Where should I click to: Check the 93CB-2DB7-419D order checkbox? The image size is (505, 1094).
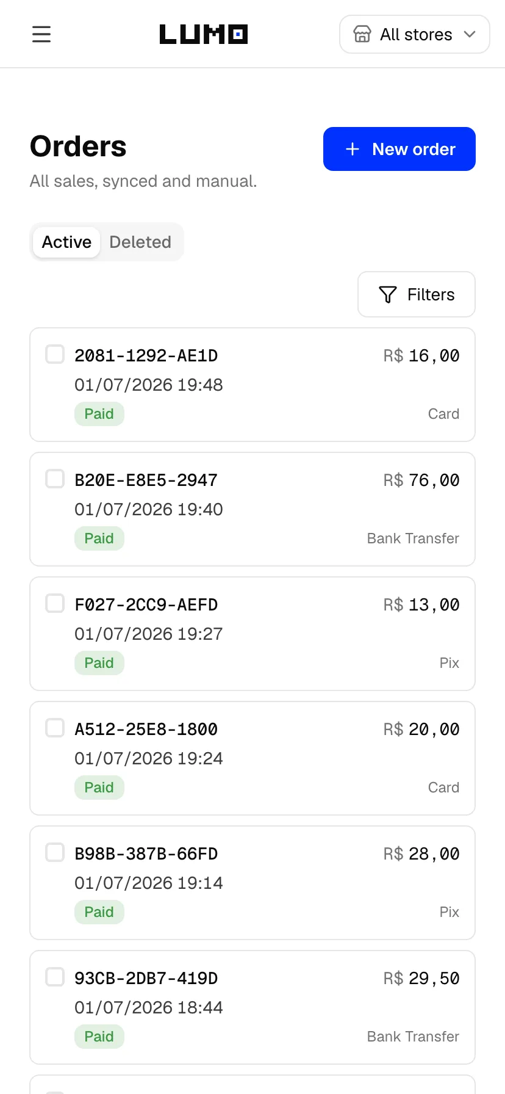click(x=55, y=977)
